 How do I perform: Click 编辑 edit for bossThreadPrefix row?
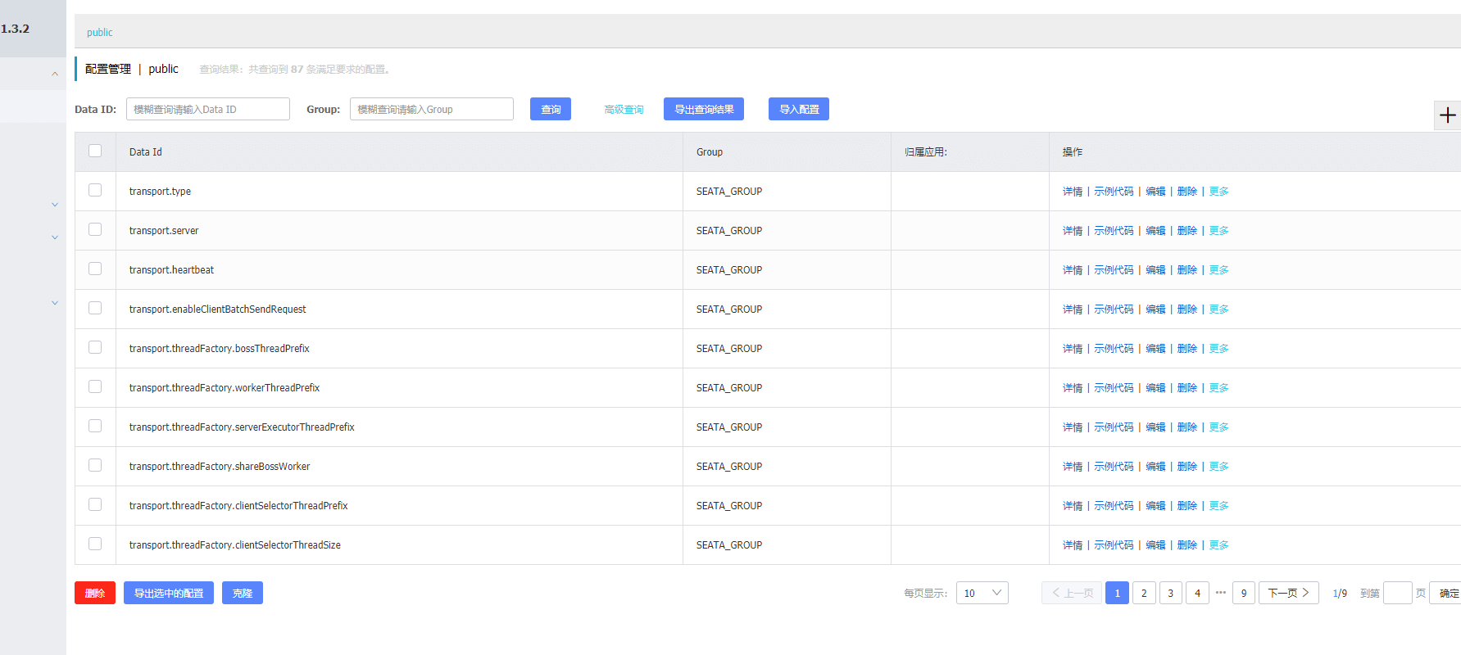tap(1155, 349)
